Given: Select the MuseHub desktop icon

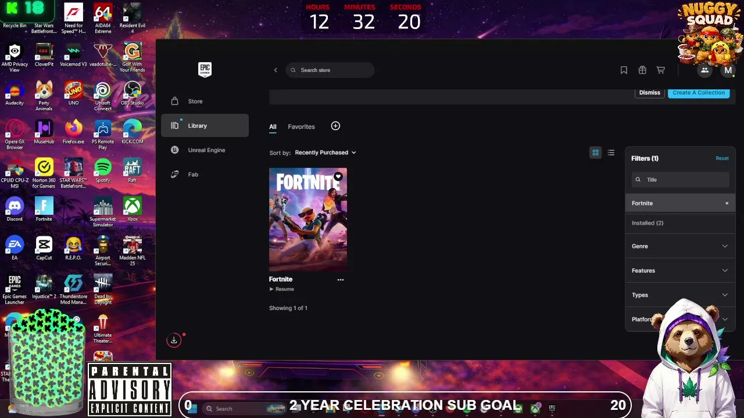Looking at the screenshot, I should pyautogui.click(x=44, y=132).
